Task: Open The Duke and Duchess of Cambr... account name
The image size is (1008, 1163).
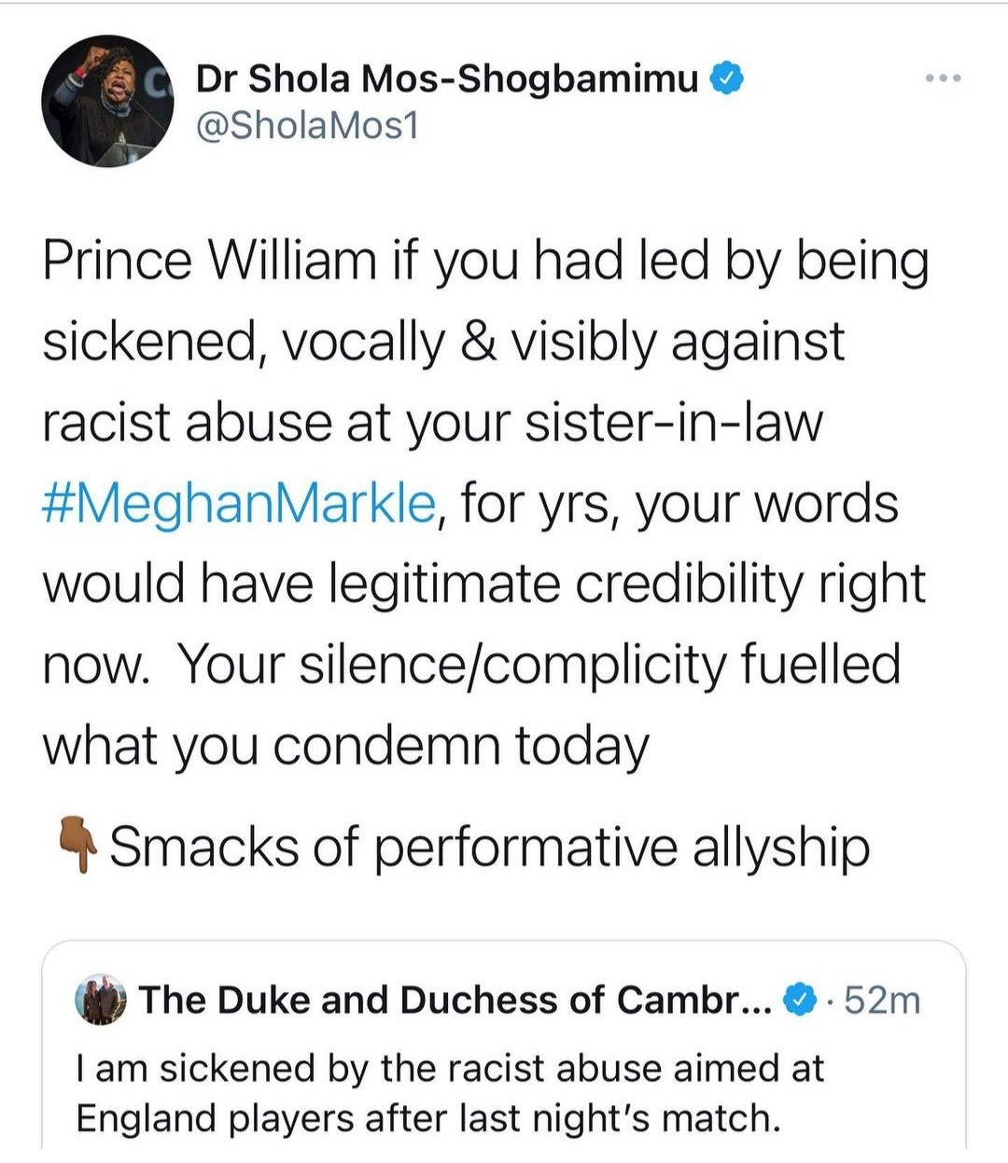Action: [455, 1000]
